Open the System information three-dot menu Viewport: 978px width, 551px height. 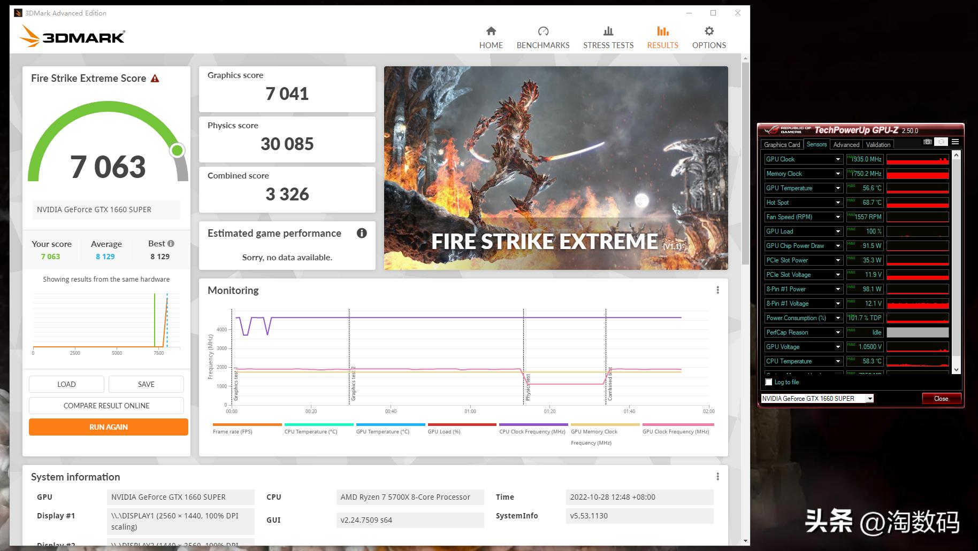[718, 476]
